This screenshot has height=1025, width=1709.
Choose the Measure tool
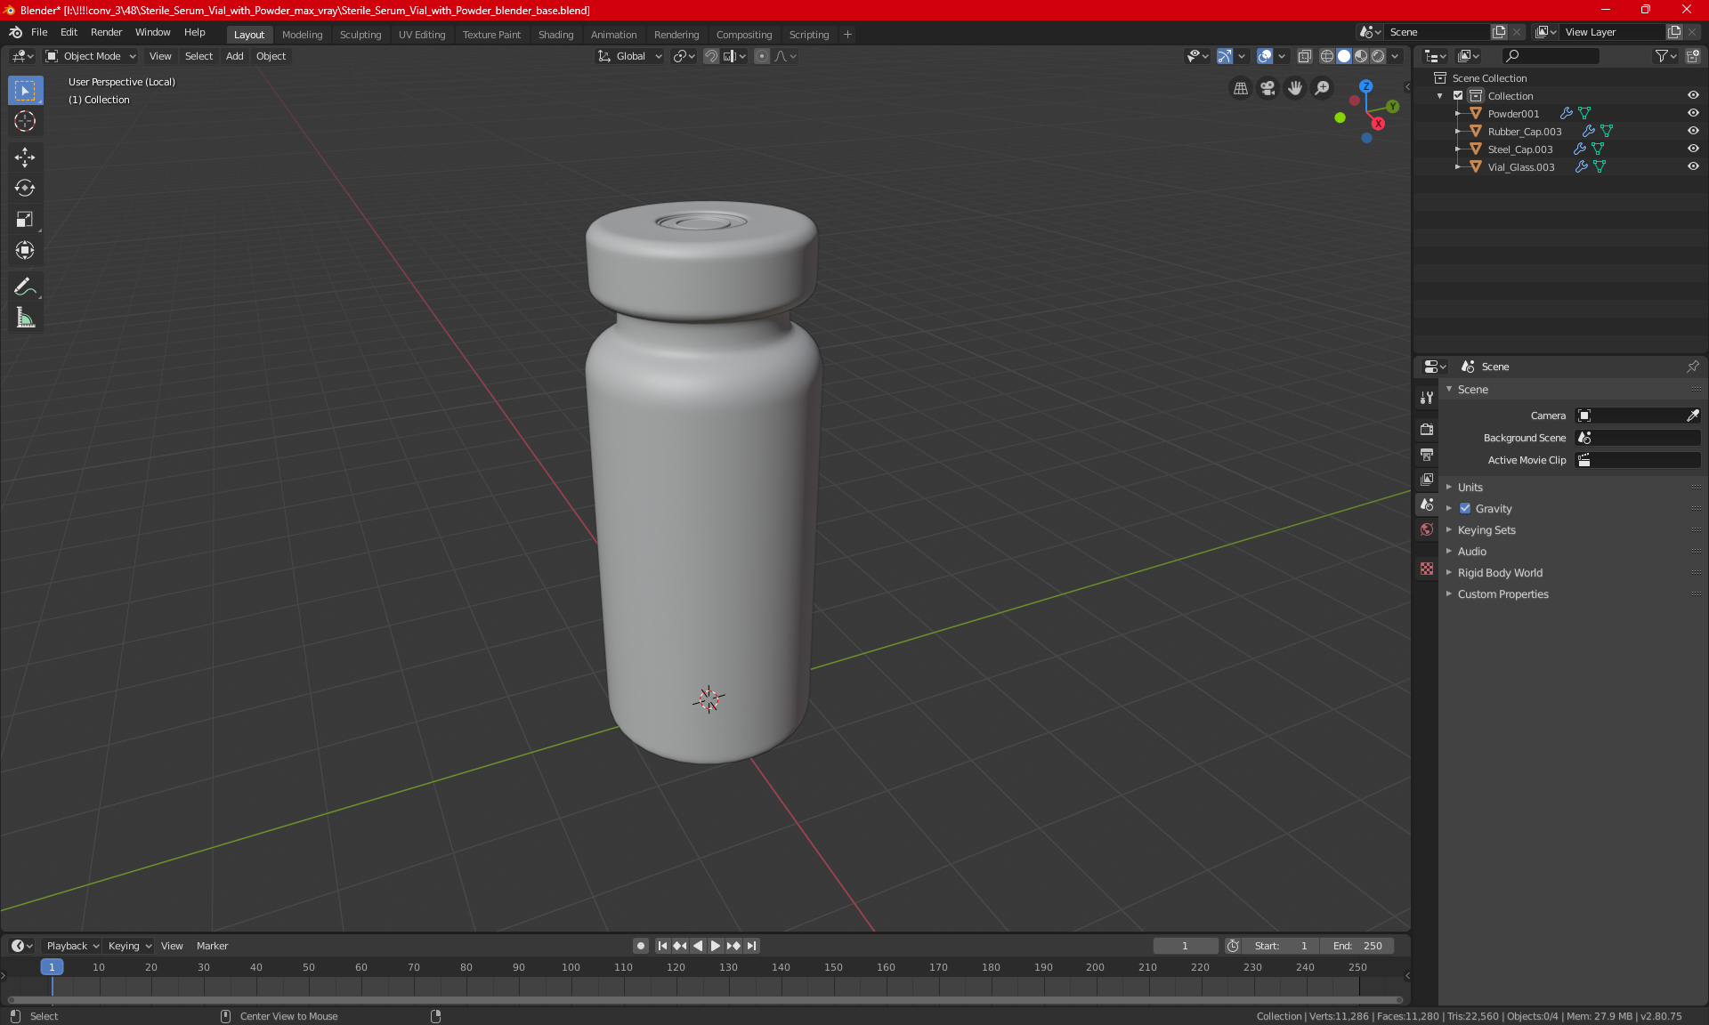pos(25,319)
